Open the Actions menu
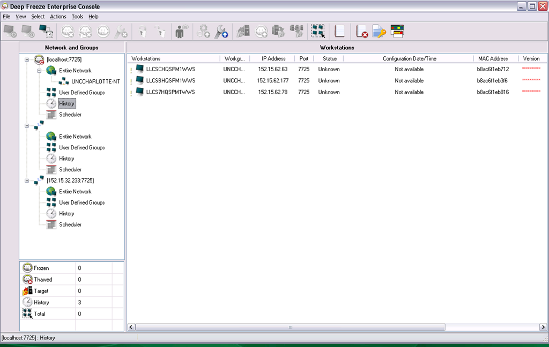 58,17
